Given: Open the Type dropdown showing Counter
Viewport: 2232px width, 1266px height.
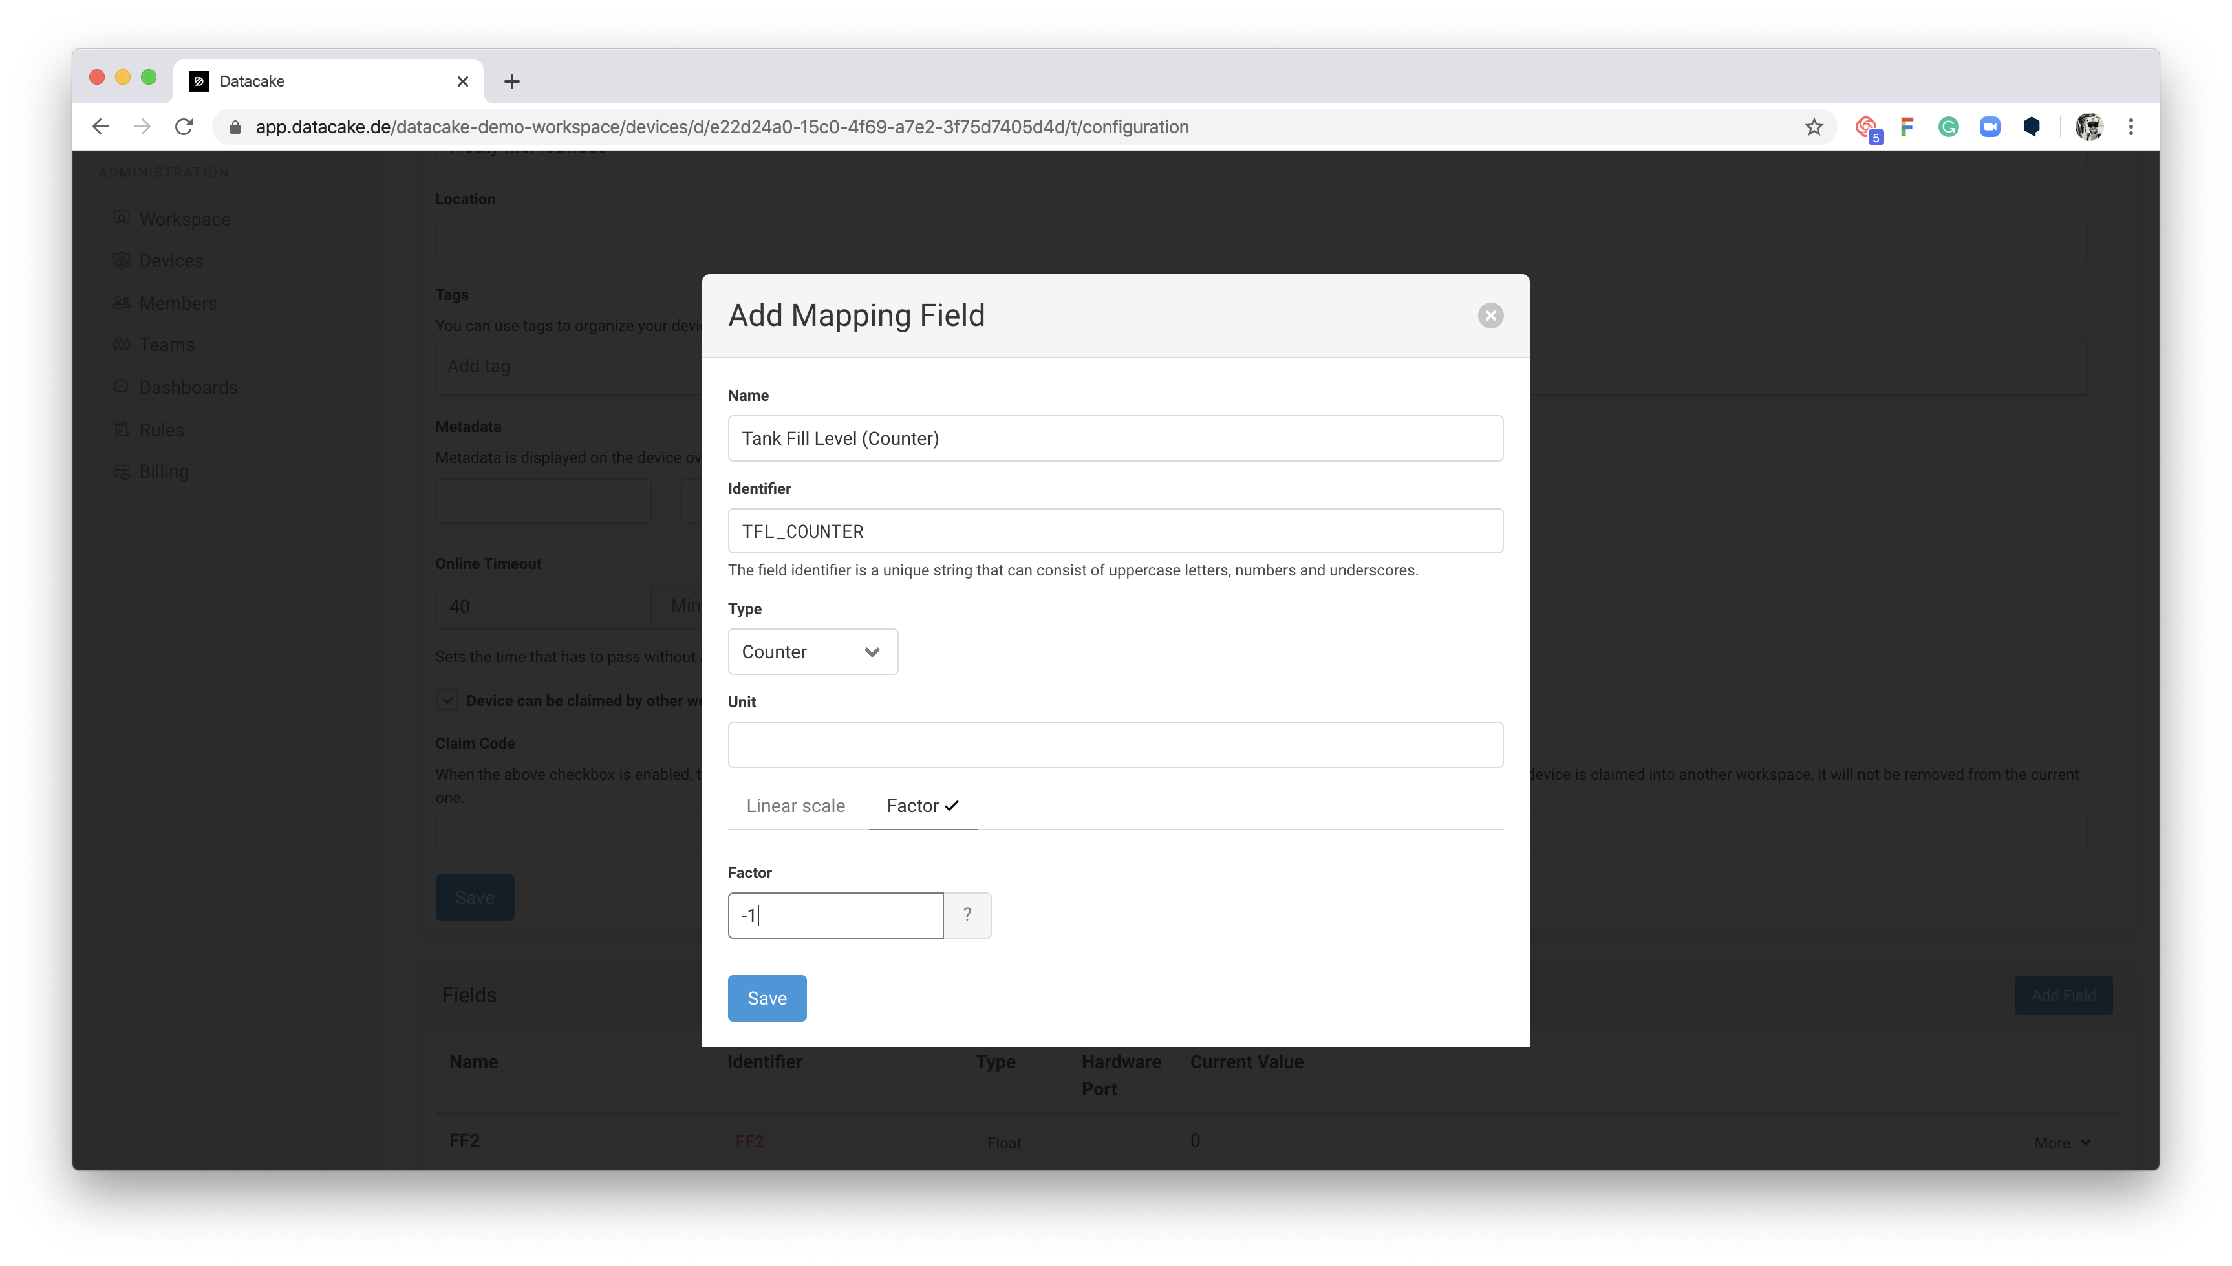Looking at the screenshot, I should [812, 651].
